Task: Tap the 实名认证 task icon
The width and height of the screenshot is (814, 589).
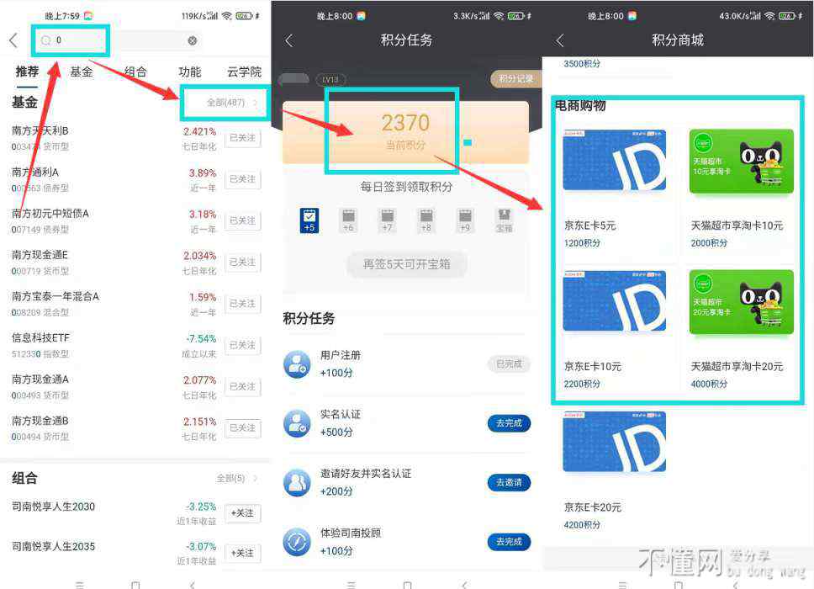Action: pyautogui.click(x=297, y=422)
